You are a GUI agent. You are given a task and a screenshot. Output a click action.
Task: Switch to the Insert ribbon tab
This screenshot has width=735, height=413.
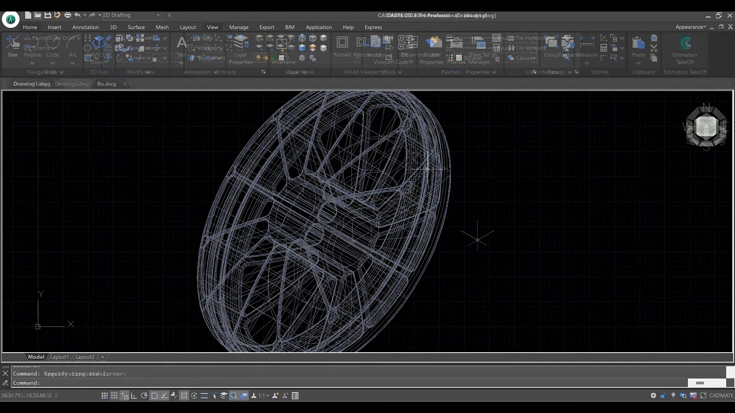(55, 27)
